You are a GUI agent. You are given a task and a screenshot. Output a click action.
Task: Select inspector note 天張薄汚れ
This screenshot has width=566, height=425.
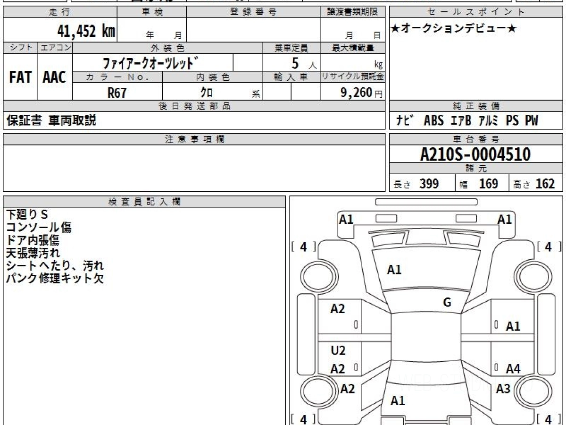click(33, 253)
